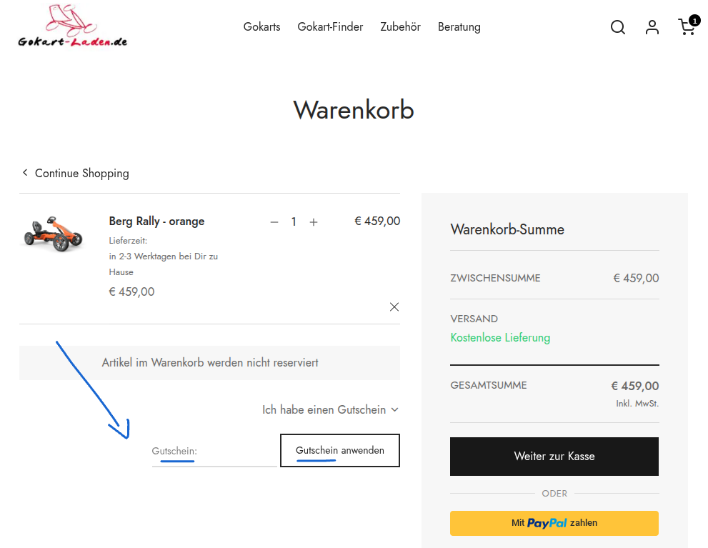The width and height of the screenshot is (708, 548).
Task: Decrease quantity with the minus stepper
Action: pos(274,221)
